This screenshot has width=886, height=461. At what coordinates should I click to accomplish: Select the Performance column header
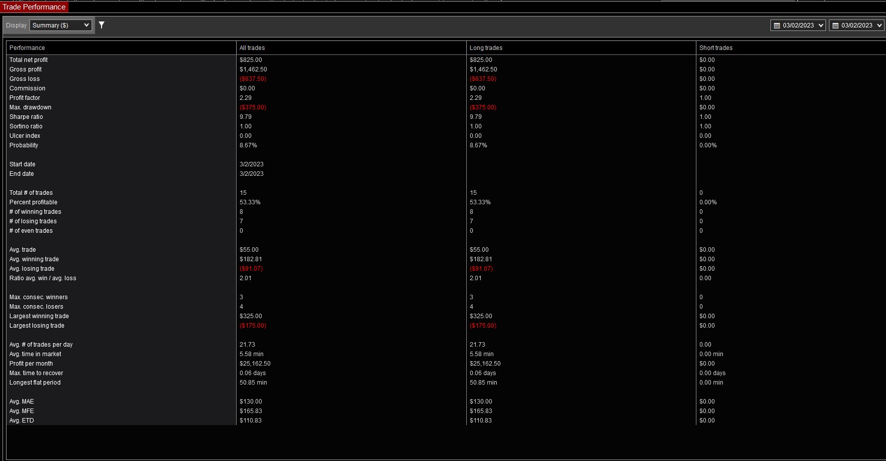(x=121, y=48)
